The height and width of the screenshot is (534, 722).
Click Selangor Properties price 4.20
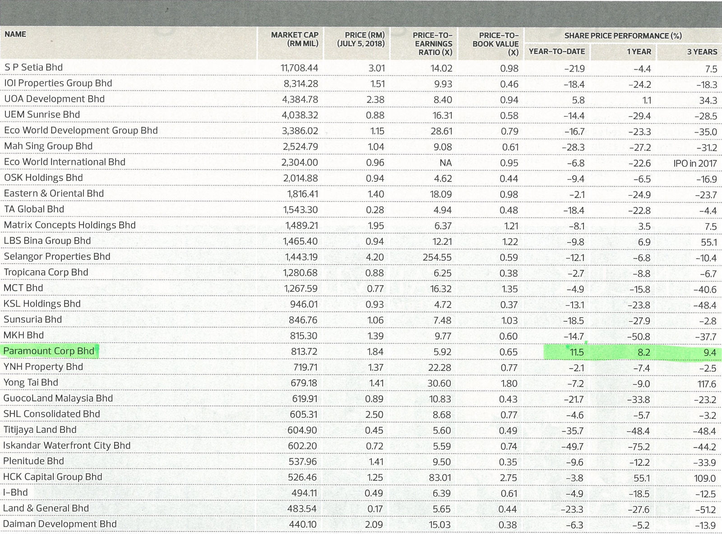click(375, 258)
